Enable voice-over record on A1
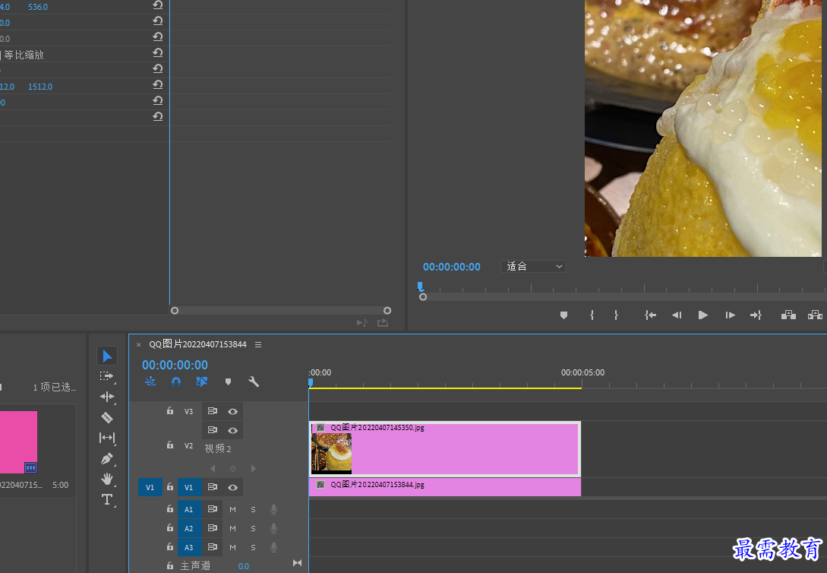 click(273, 509)
